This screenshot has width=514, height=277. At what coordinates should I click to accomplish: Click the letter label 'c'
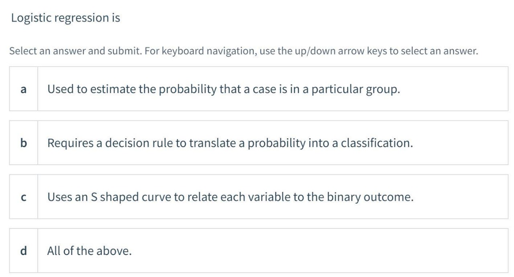pyautogui.click(x=24, y=196)
